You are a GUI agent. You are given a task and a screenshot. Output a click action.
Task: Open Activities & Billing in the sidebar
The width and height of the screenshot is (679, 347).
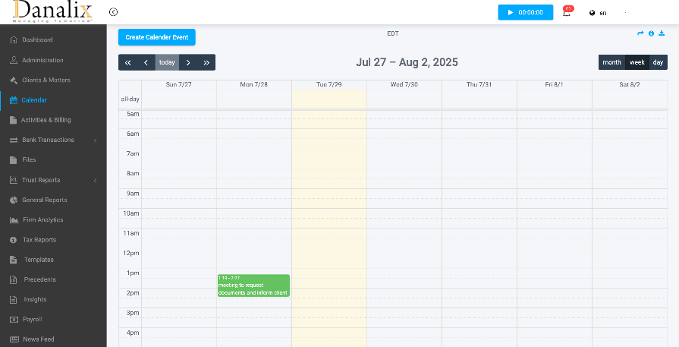[46, 120]
